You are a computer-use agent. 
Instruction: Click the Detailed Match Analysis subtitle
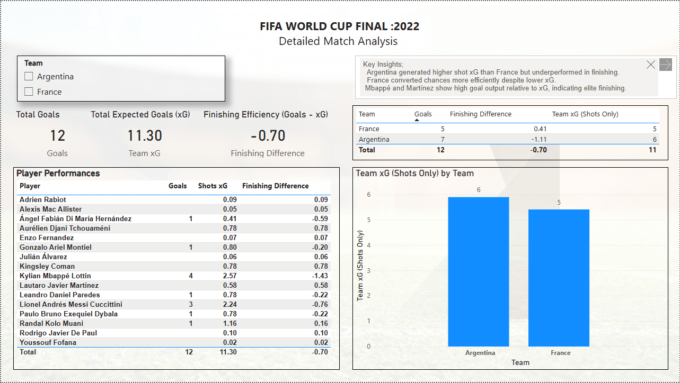338,41
